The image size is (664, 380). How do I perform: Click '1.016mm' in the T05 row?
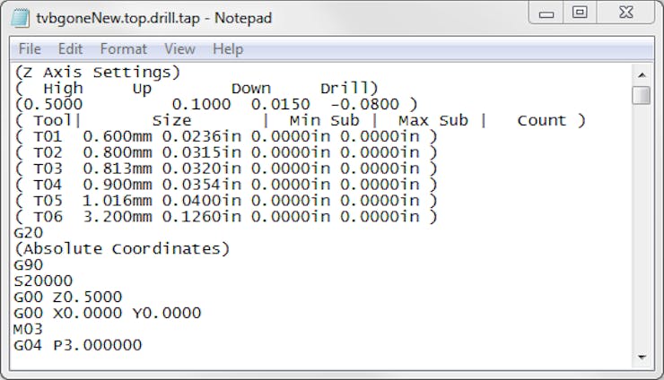click(118, 201)
